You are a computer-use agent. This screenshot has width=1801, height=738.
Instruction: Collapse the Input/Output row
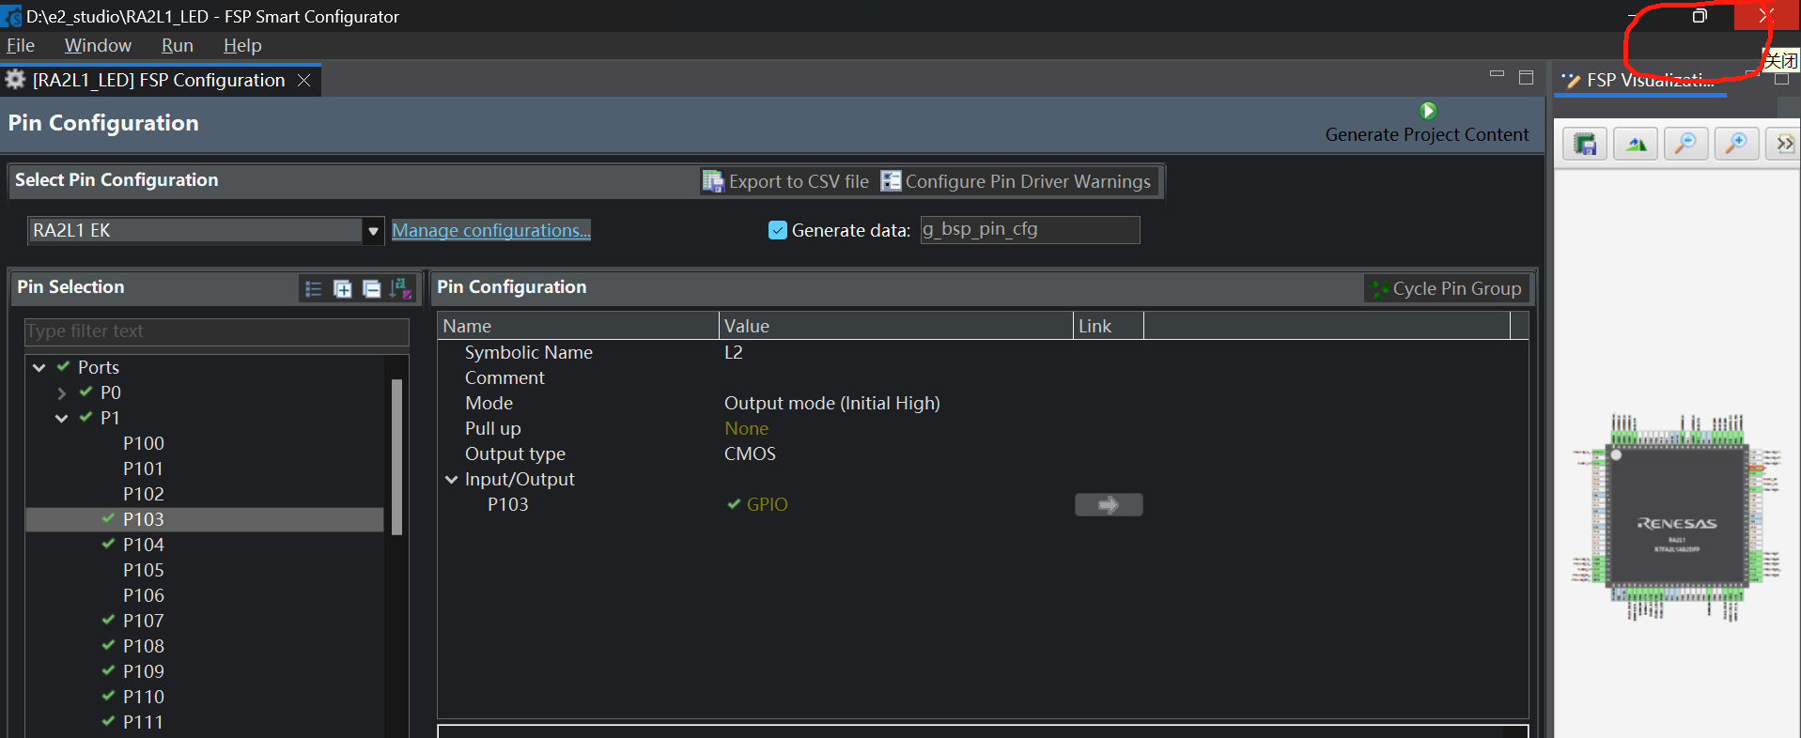click(451, 479)
